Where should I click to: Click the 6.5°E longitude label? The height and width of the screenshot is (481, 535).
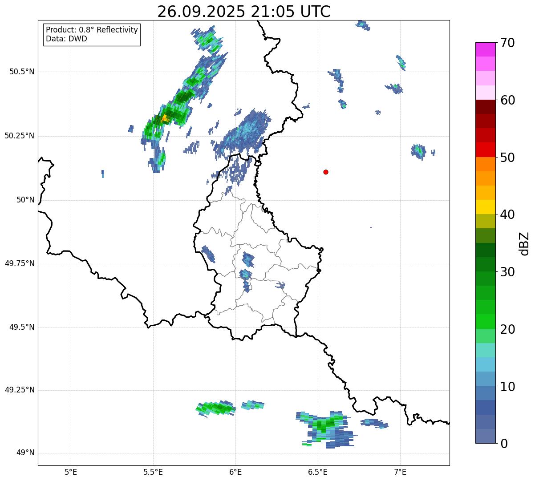pos(318,472)
